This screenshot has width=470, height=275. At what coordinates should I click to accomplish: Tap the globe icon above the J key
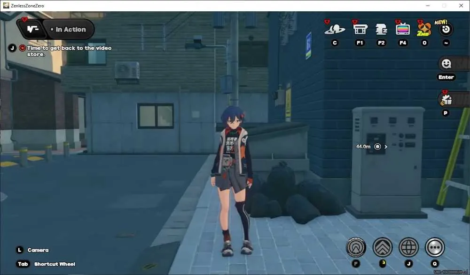(x=408, y=247)
